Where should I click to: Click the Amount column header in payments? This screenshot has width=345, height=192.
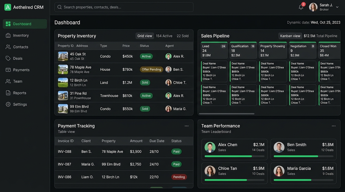pyautogui.click(x=136, y=141)
